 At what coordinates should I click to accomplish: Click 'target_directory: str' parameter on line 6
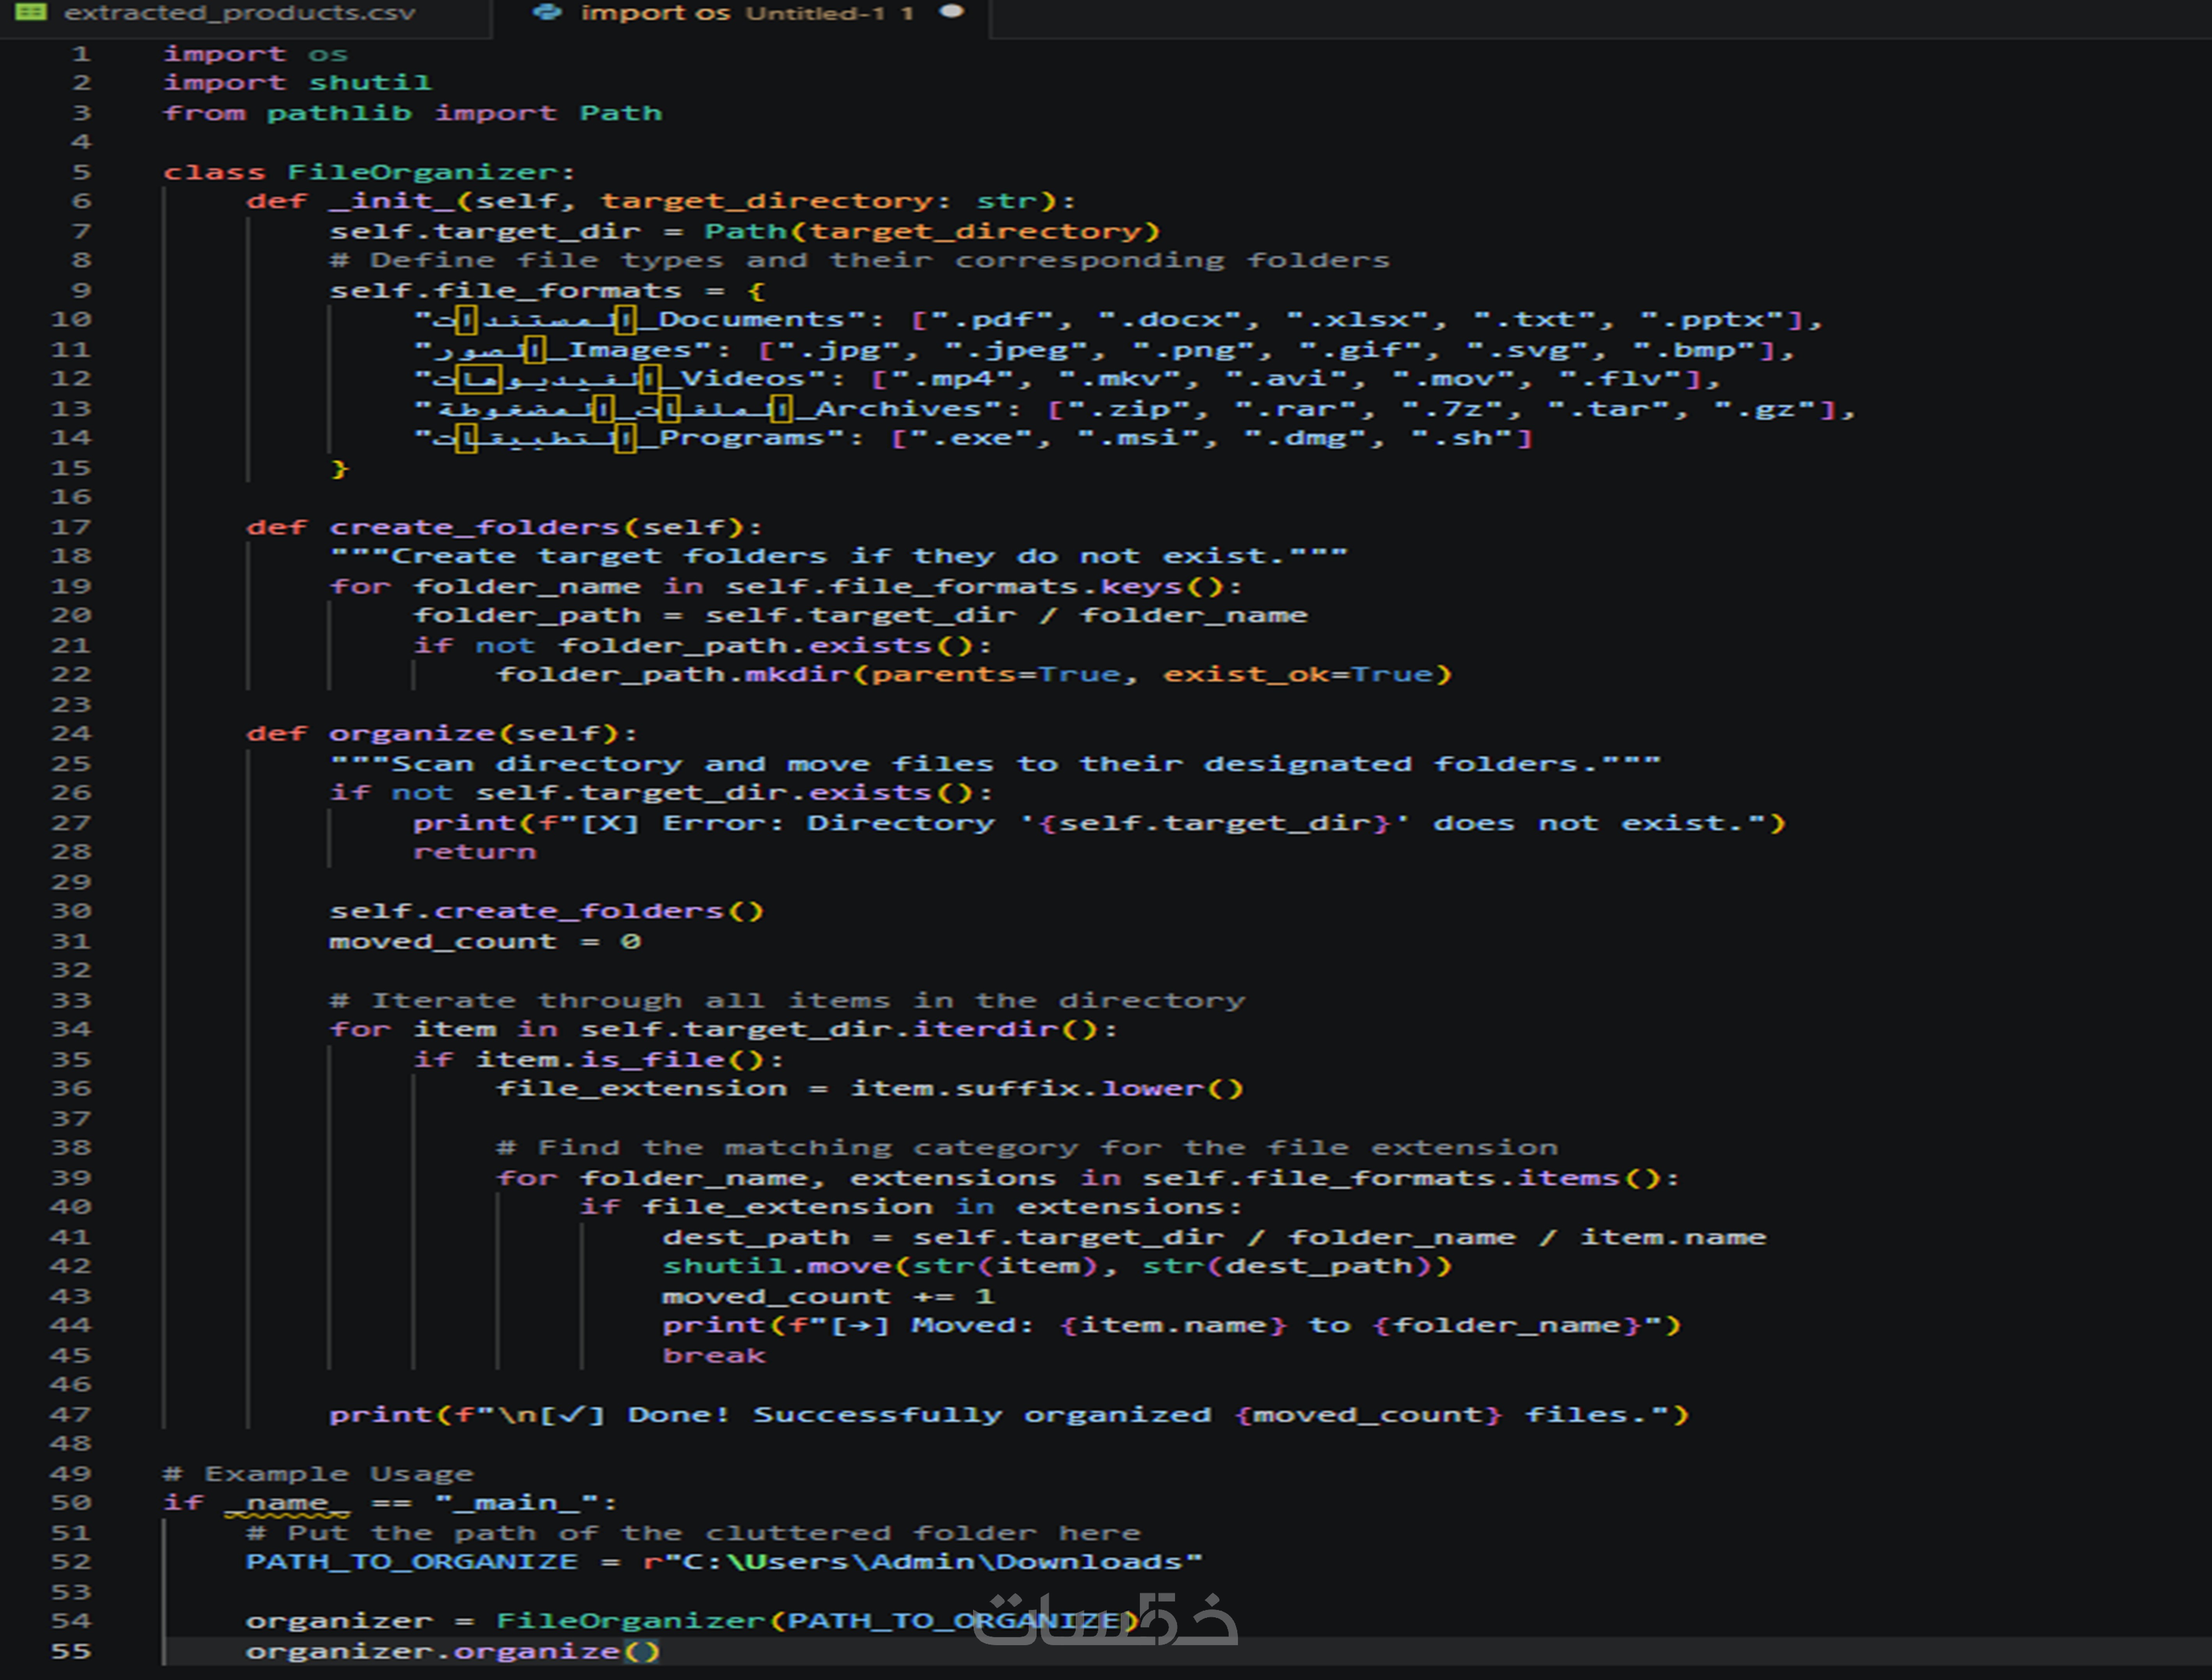coord(821,201)
